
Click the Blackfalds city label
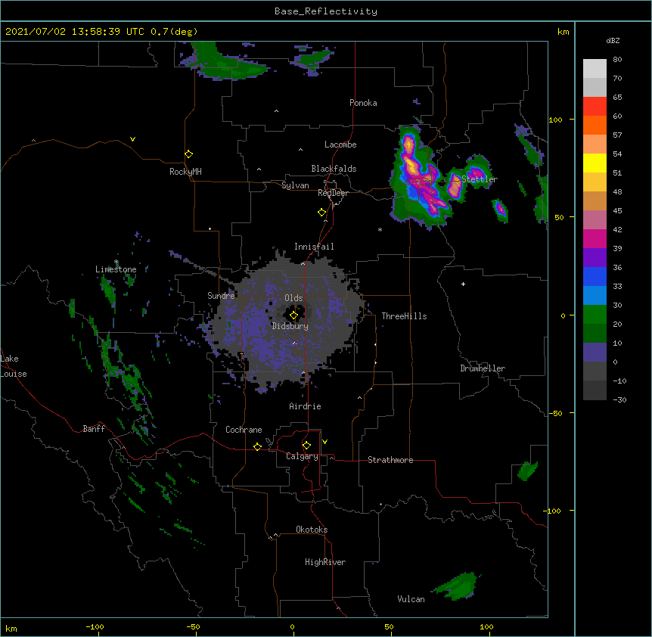(334, 169)
